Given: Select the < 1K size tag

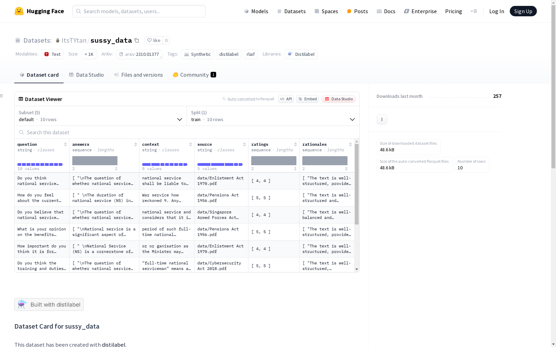Looking at the screenshot, I should 89,54.
